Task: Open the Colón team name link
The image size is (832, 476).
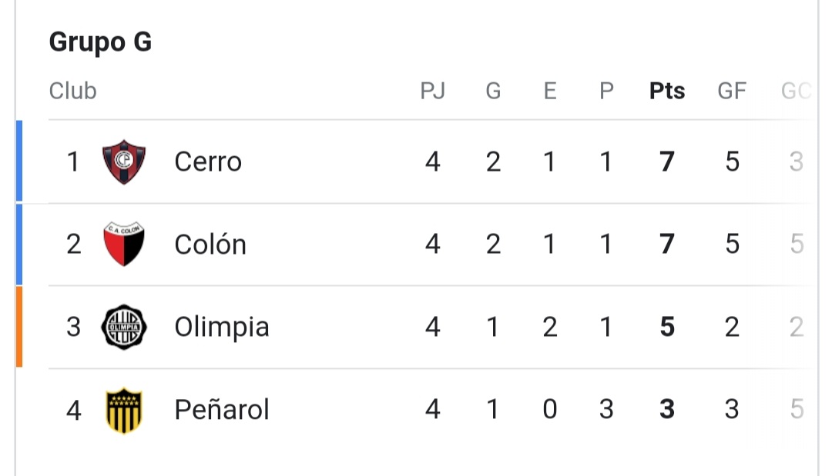Action: (x=210, y=244)
